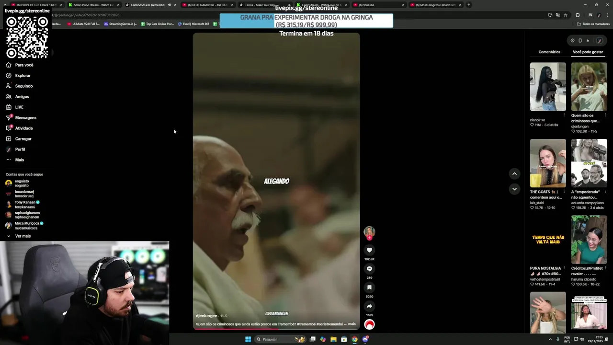Click the taskbar Pesquisar search box
The width and height of the screenshot is (613, 345).
tap(280, 339)
